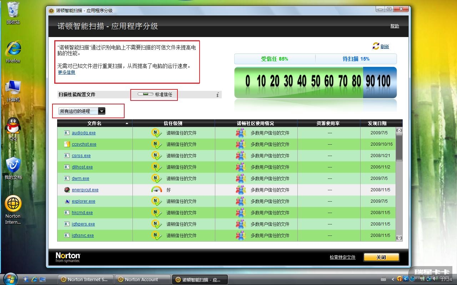457x285 pixels.
Task: Click the info 'i' icon on the scan profile bar
Action: pyautogui.click(x=217, y=95)
